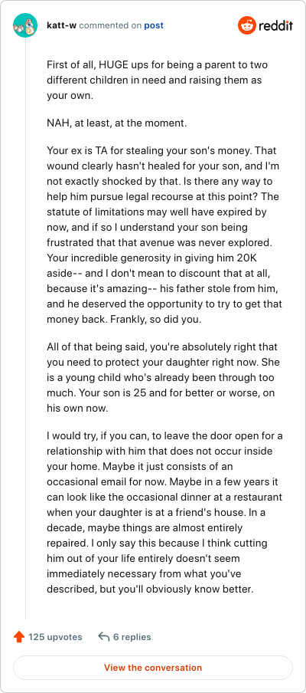306x693 pixels.
Task: Open the "6 replies" link
Action: (132, 637)
